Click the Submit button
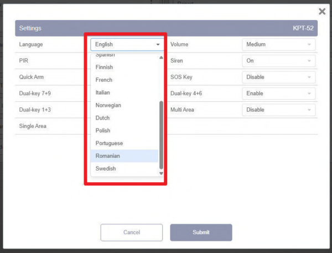Screen dimensions: 332x253 click(x=201, y=233)
